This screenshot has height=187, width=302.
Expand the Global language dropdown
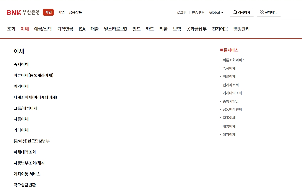coord(216,12)
